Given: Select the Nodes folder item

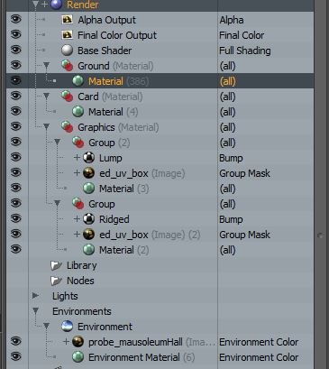Looking at the screenshot, I should pos(80,281).
